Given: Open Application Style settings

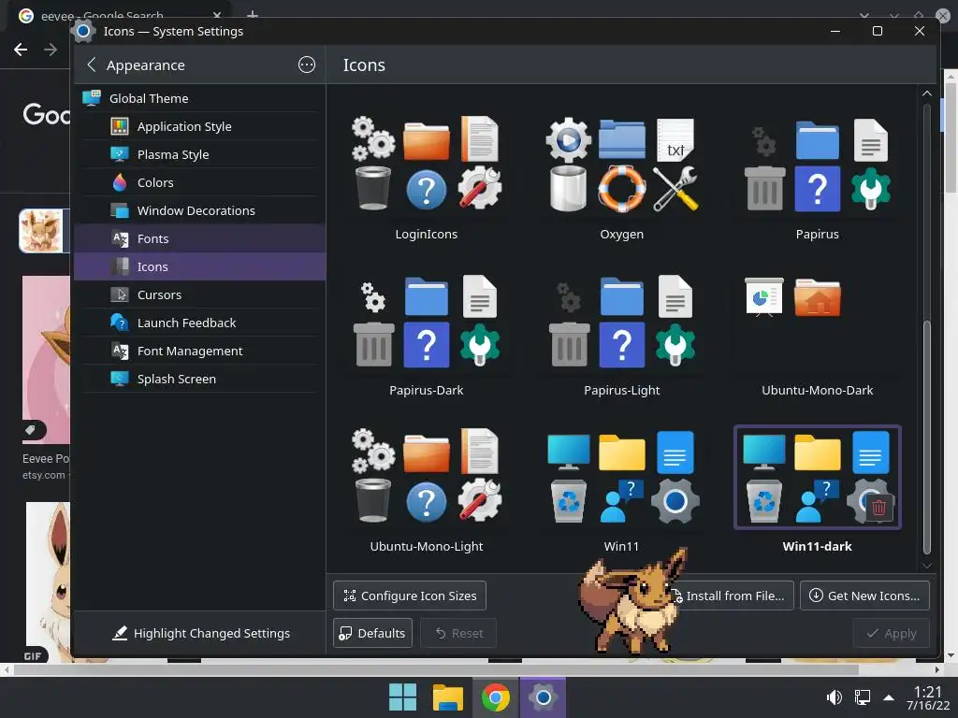Looking at the screenshot, I should pos(199,126).
